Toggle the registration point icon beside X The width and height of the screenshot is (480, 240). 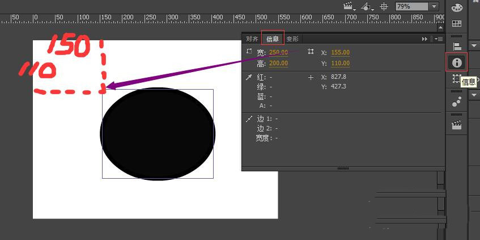point(311,52)
